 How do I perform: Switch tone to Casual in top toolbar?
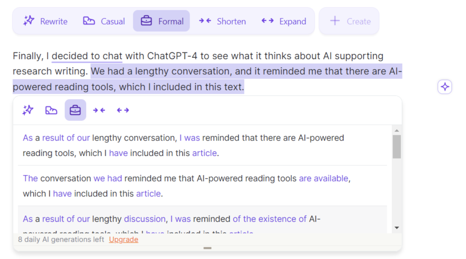coord(104,21)
